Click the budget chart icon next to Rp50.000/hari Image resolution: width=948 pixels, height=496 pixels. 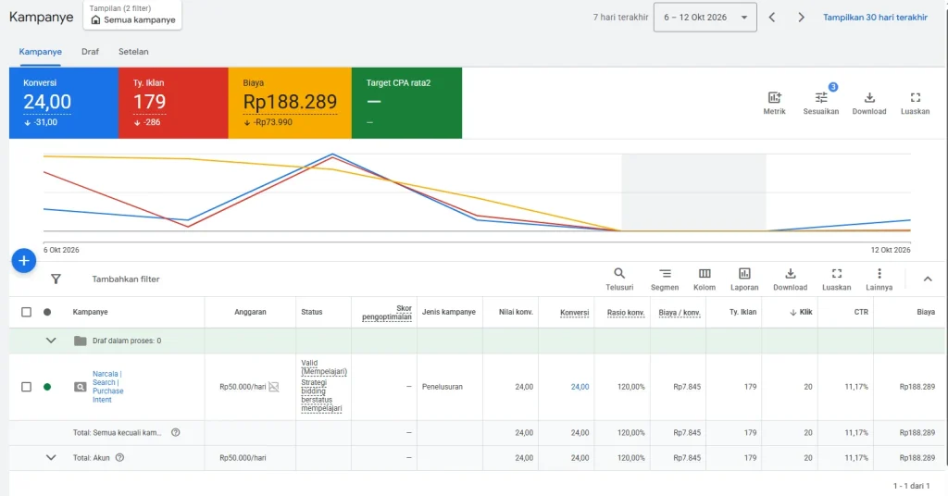274,387
